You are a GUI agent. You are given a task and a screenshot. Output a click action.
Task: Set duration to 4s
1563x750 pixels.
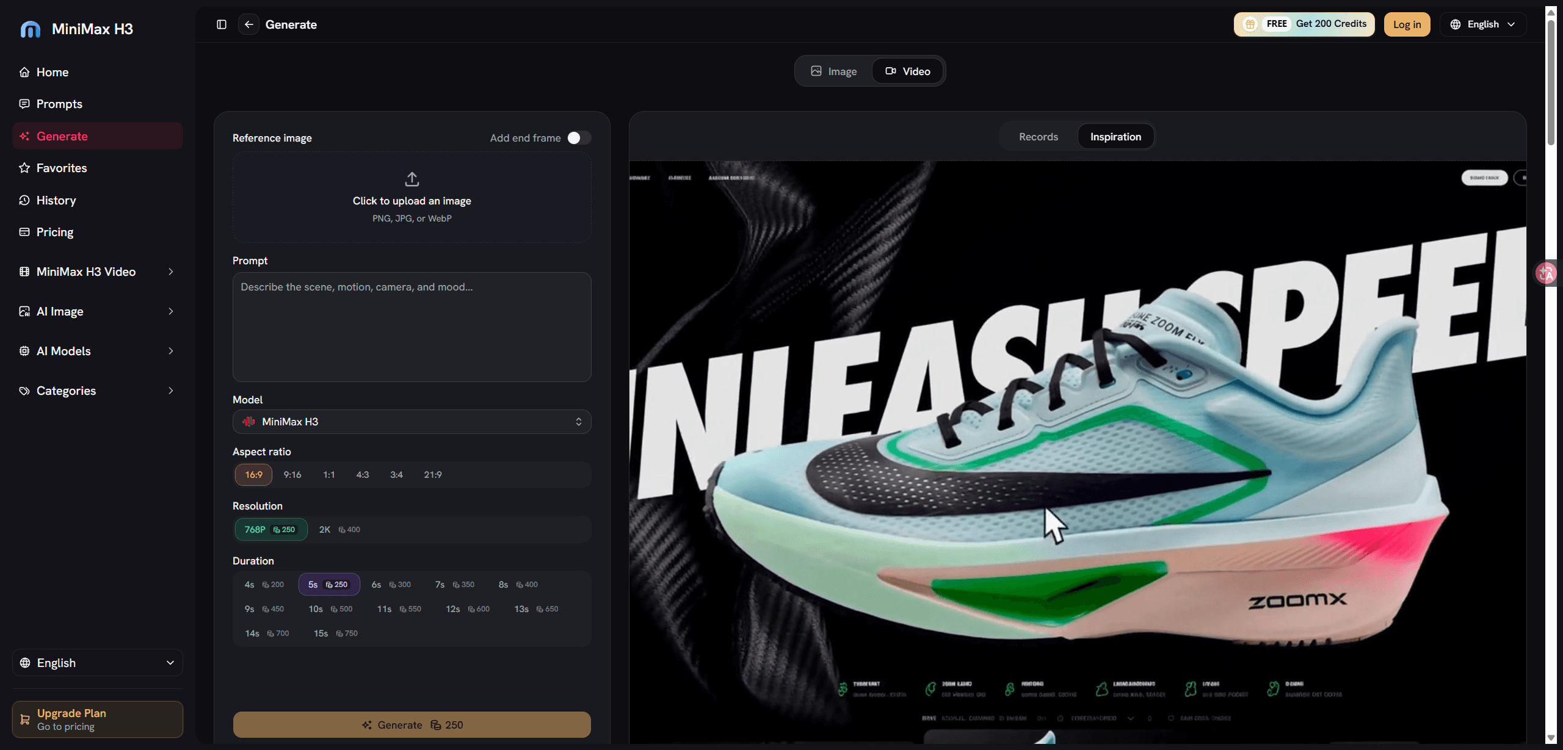[x=264, y=585]
